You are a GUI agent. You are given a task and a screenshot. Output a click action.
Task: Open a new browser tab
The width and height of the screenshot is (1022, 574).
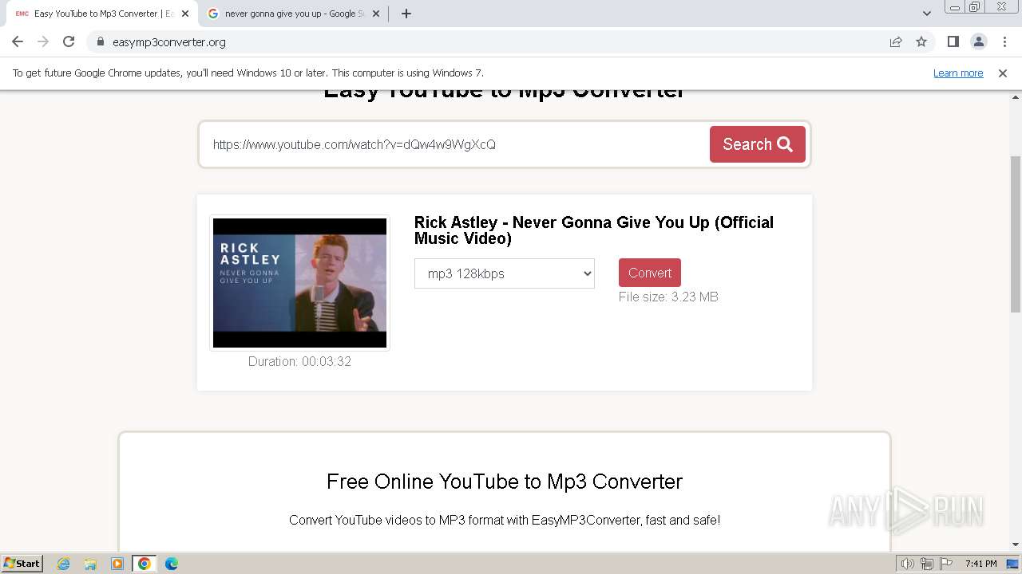pyautogui.click(x=406, y=14)
